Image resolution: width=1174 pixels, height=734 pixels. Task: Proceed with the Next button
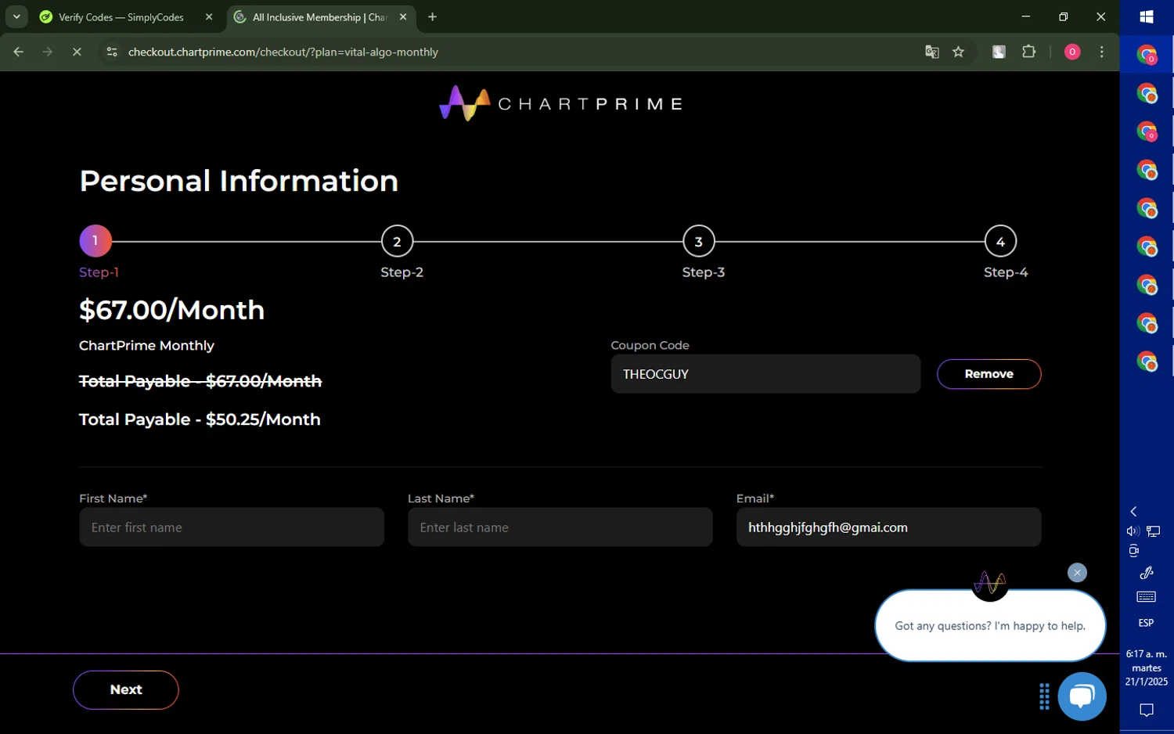pos(126,690)
